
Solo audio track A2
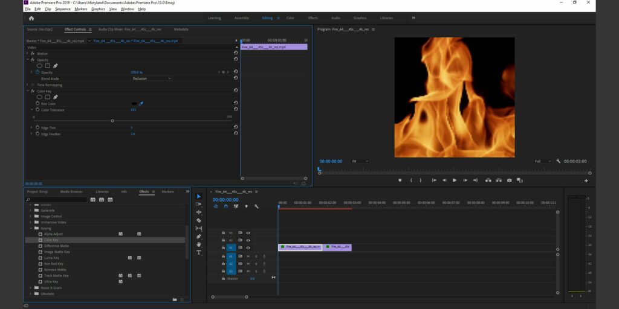click(256, 264)
